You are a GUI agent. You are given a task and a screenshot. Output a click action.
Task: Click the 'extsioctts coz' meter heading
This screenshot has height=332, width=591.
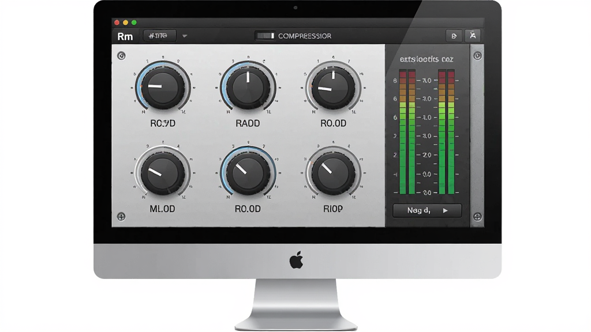427,59
